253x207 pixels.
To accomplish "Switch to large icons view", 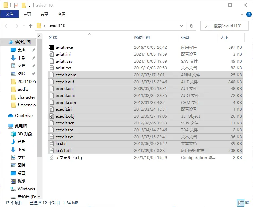I will [247, 203].
